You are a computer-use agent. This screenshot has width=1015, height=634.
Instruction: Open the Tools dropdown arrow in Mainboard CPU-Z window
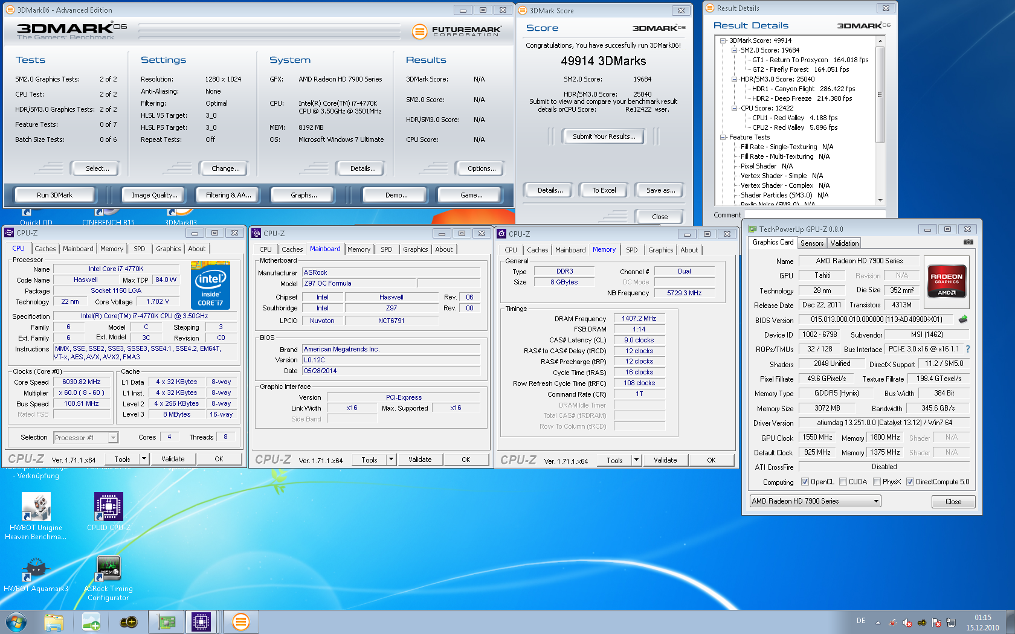[x=391, y=459]
